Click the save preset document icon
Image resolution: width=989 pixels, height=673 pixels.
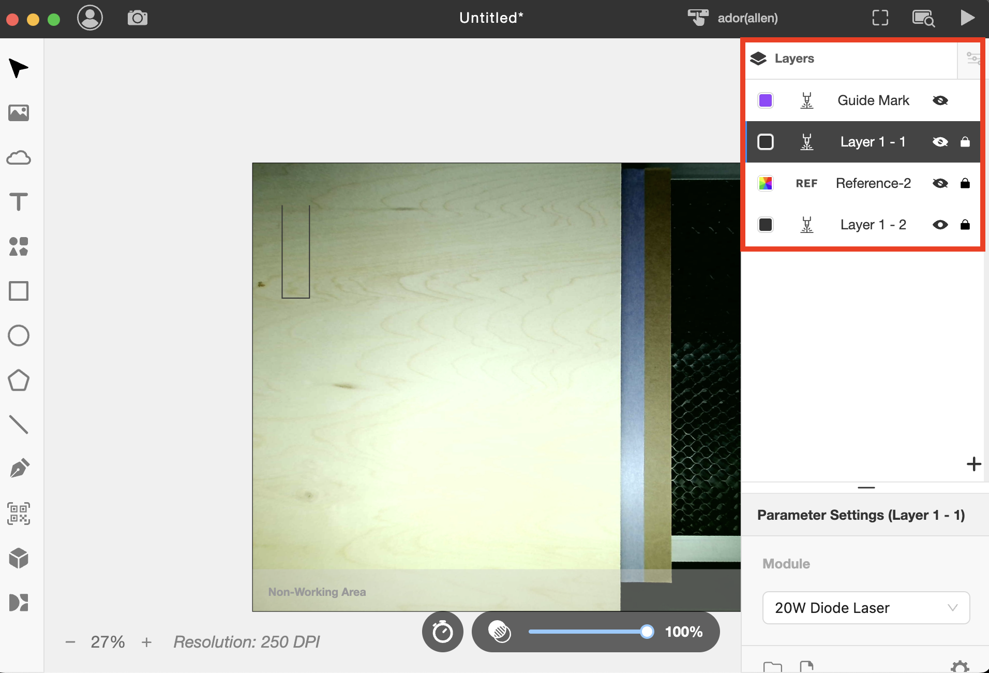point(807,667)
